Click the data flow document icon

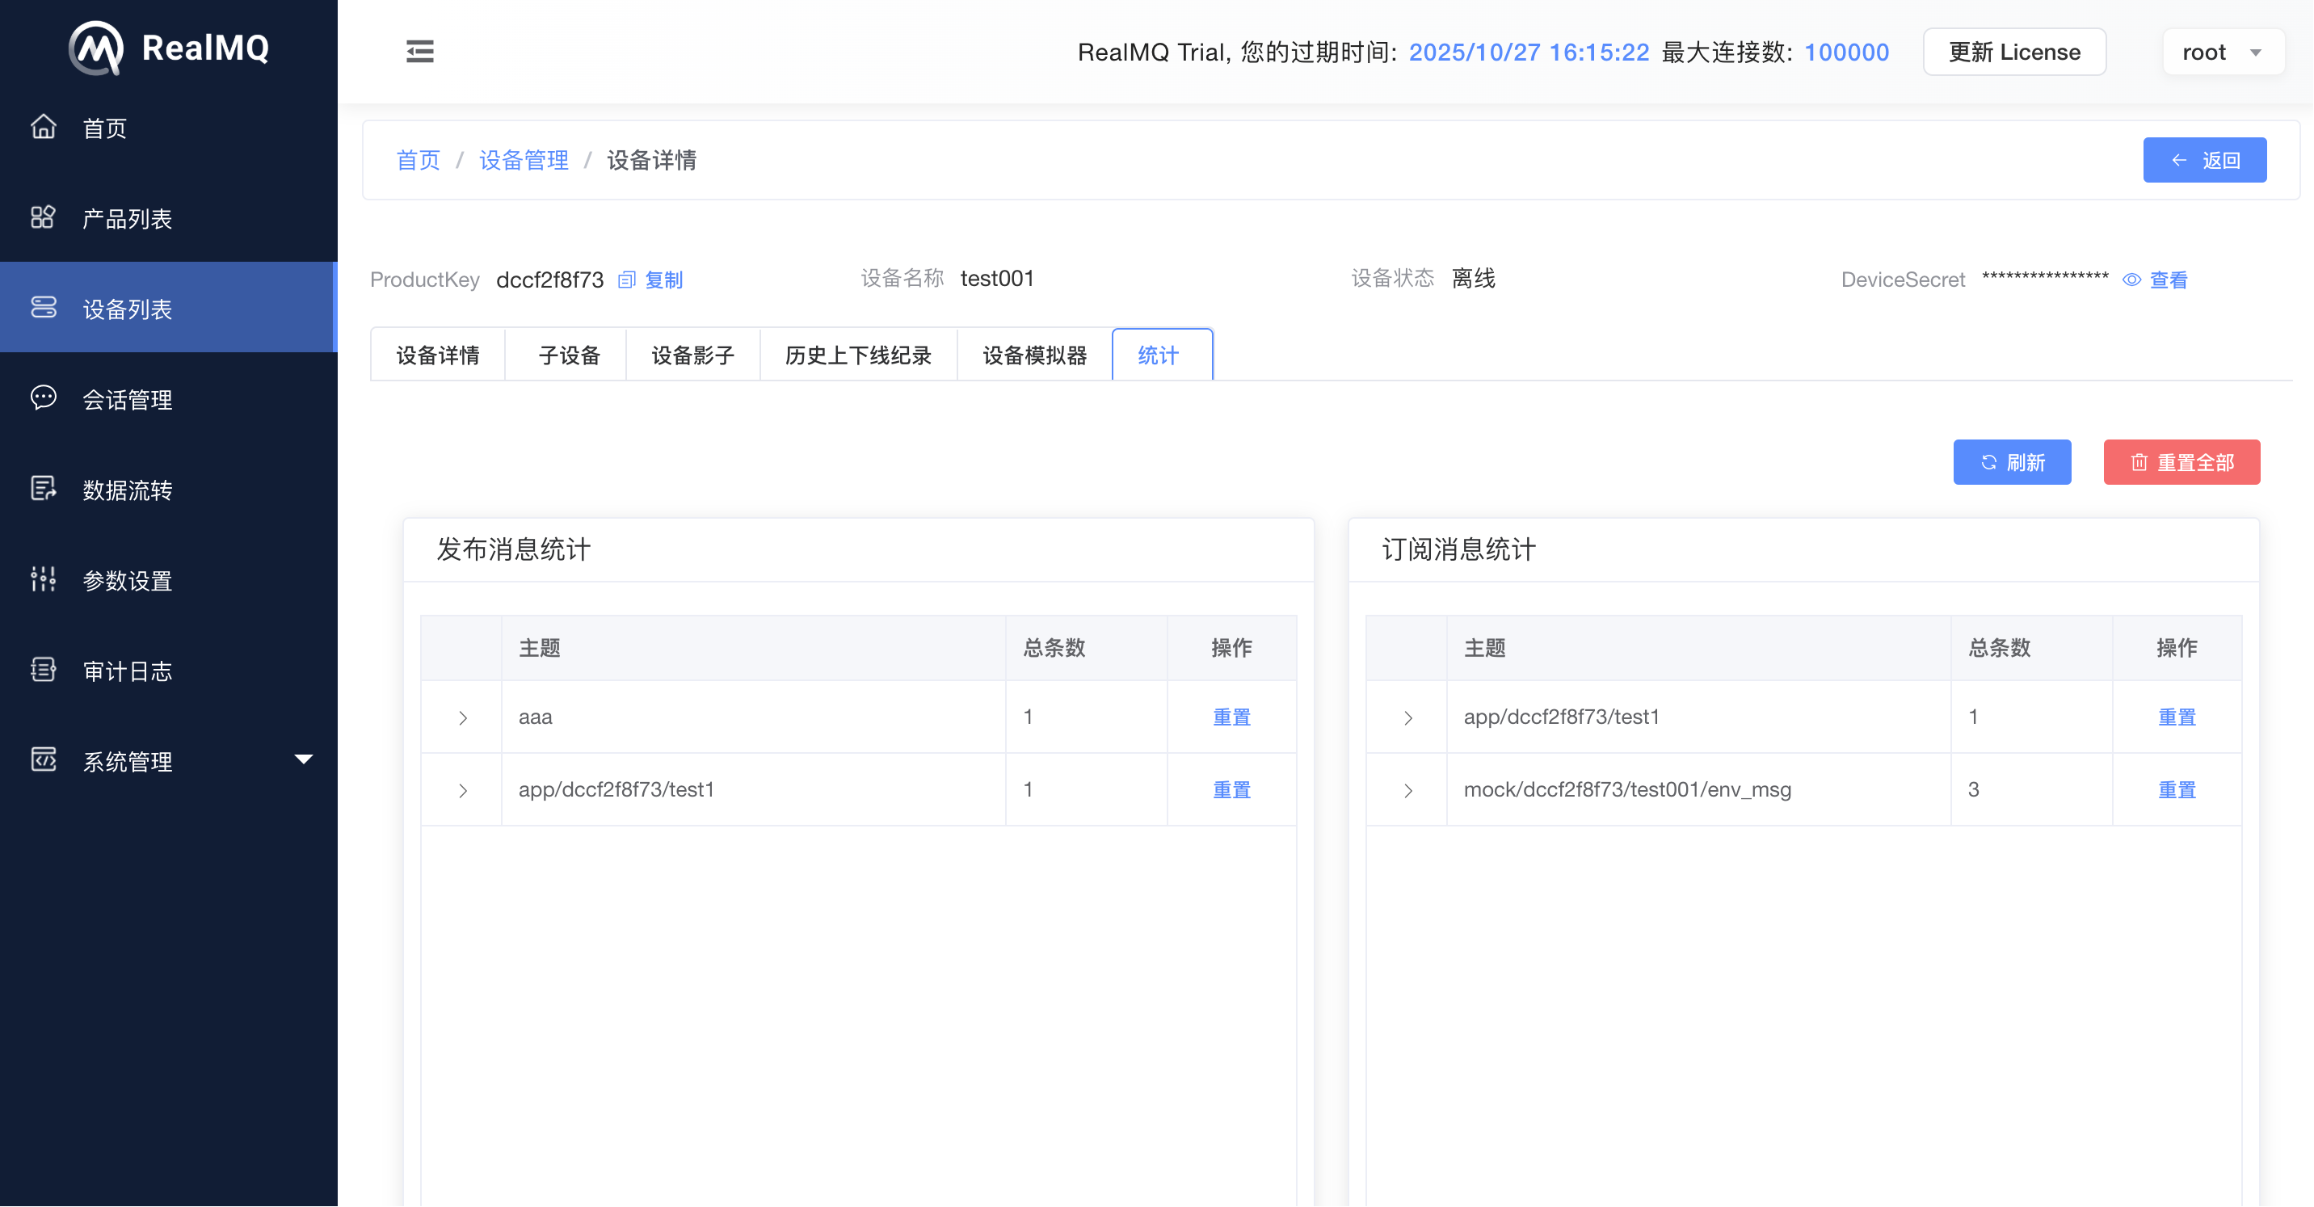pyautogui.click(x=43, y=489)
